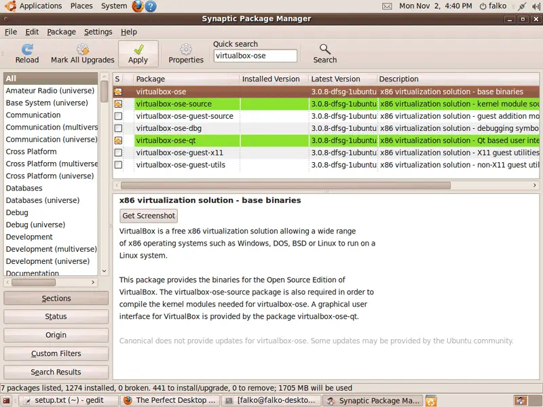Toggle the marked status of virtualbox-ose-qt
The height and width of the screenshot is (407, 543).
[x=118, y=140]
